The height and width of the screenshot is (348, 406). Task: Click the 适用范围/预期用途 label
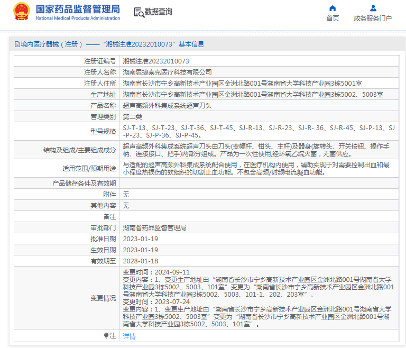[x=89, y=168]
